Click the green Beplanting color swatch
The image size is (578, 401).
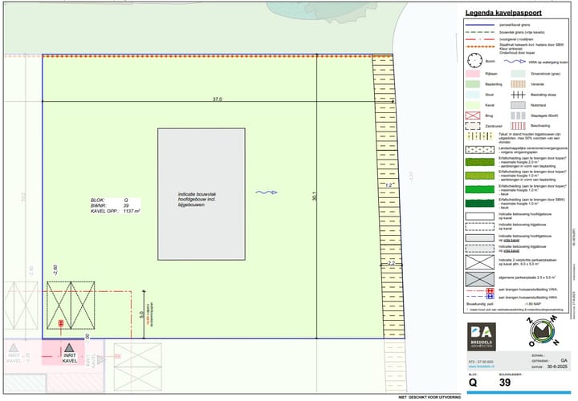point(473,84)
